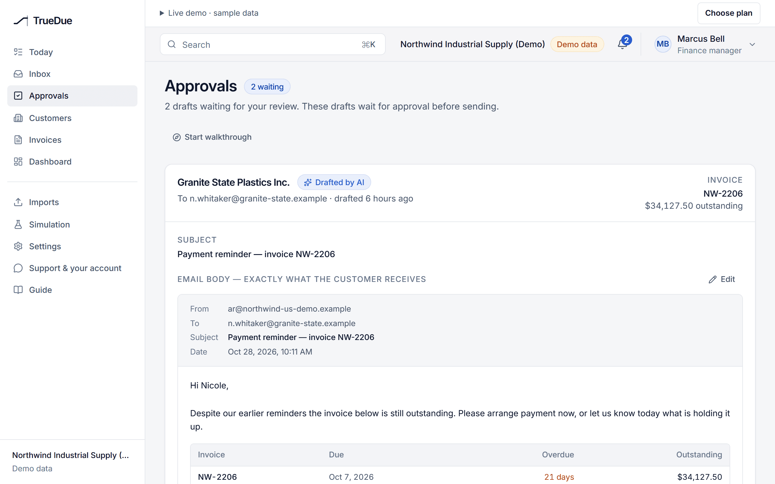Click the Invoices document icon
This screenshot has height=484, width=775.
tap(18, 140)
